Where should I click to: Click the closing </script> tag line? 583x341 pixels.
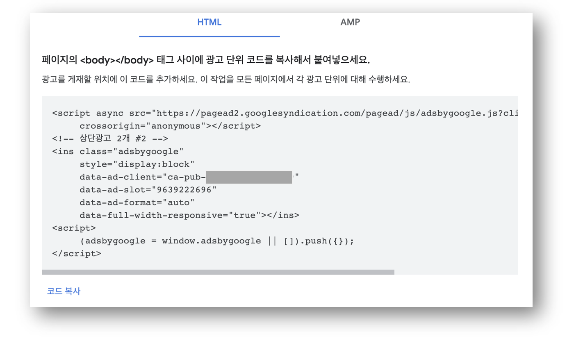[77, 253]
